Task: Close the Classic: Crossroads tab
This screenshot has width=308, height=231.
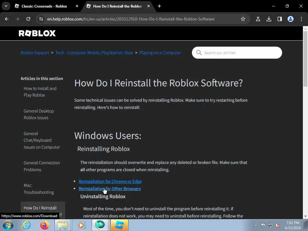Action: point(77,6)
